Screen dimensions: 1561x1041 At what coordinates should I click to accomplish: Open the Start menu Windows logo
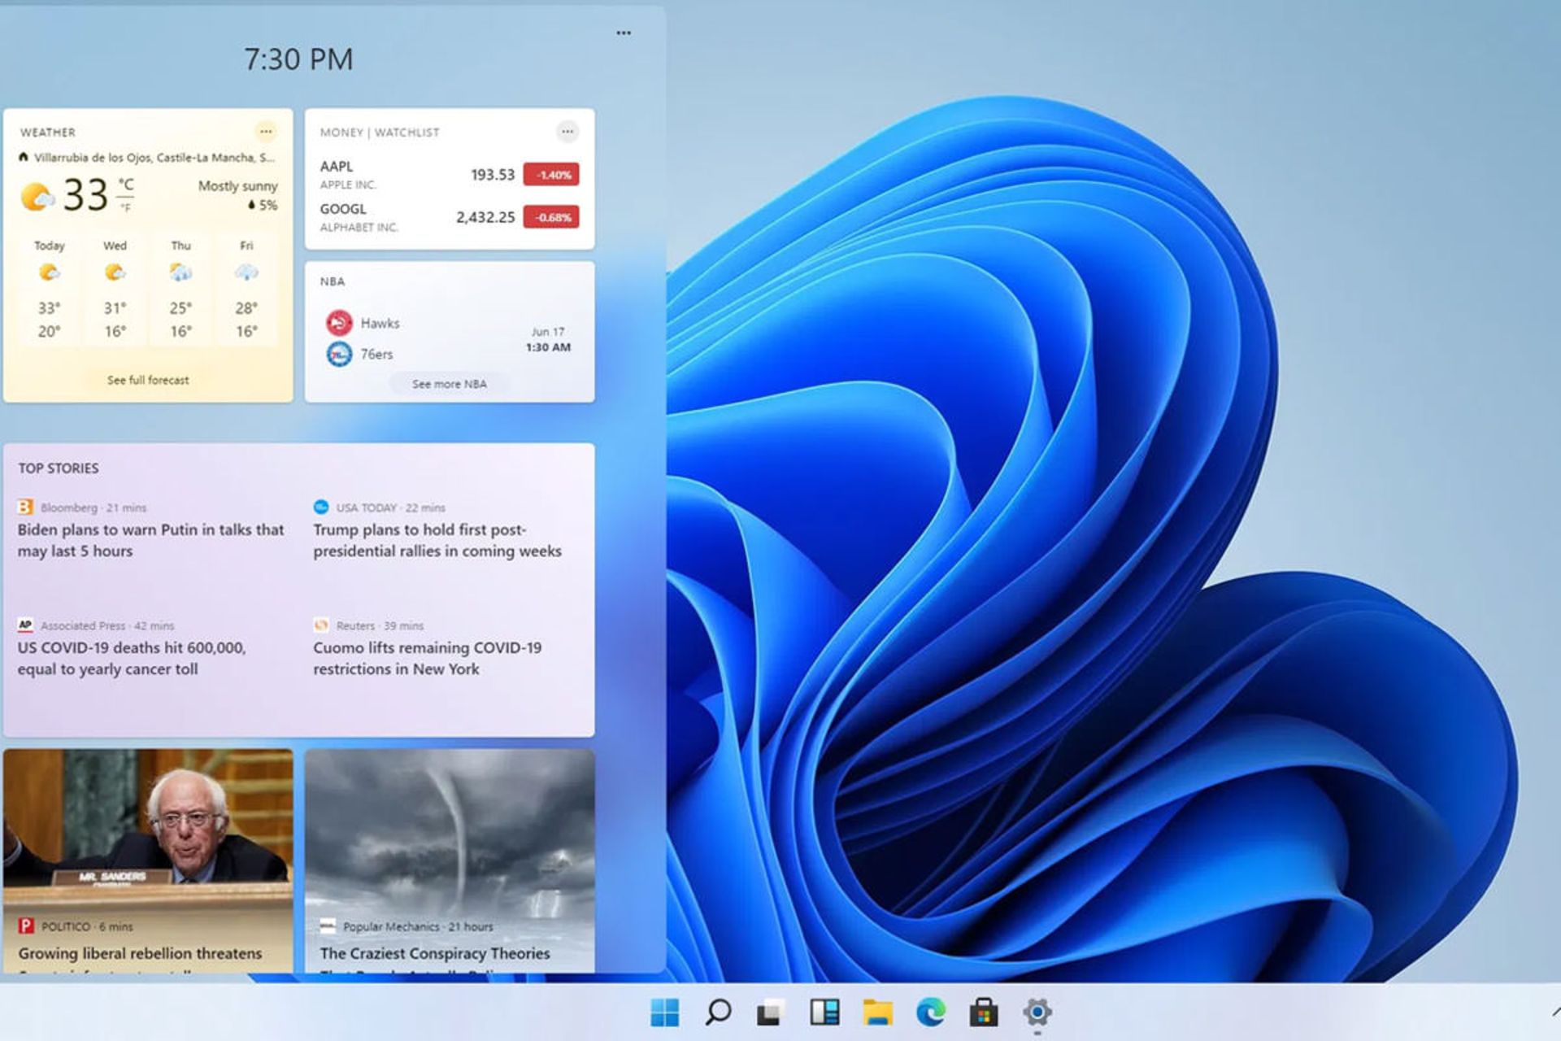664,1013
